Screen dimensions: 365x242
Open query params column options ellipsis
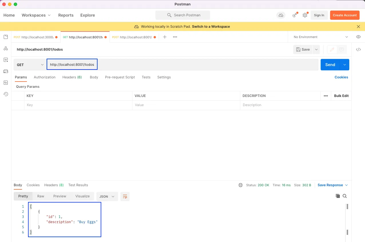(326, 96)
